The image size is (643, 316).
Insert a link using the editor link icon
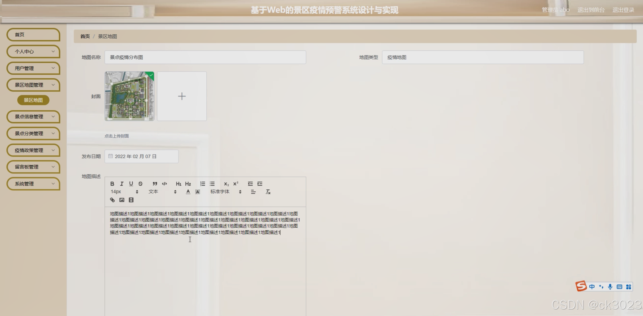click(x=112, y=200)
